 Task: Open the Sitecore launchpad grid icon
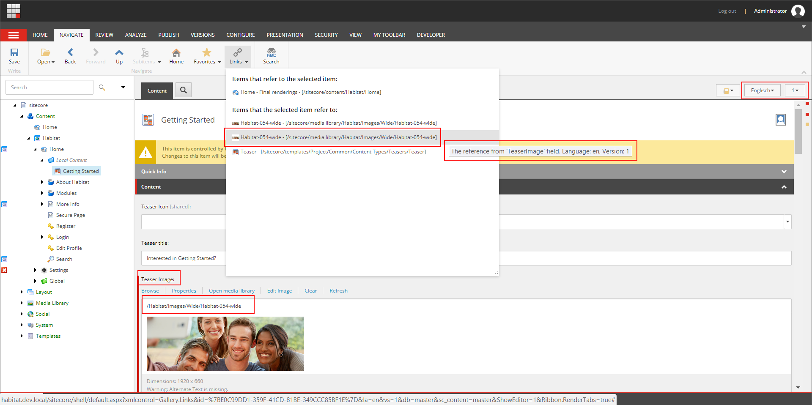(14, 11)
